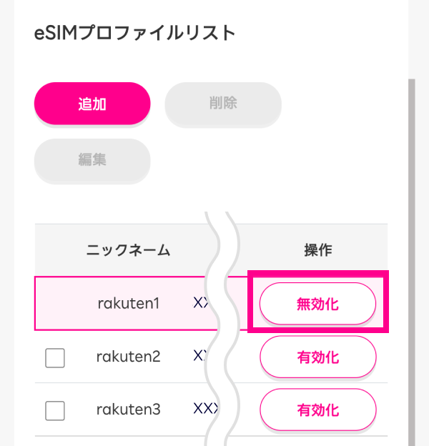Click the truncated X value in rakuten2 row
Screen dimensions: 429x446
(x=198, y=357)
